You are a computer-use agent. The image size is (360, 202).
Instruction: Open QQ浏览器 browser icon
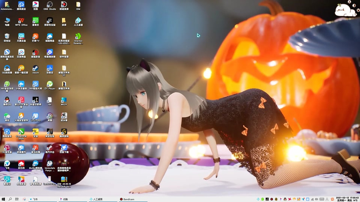(7, 69)
